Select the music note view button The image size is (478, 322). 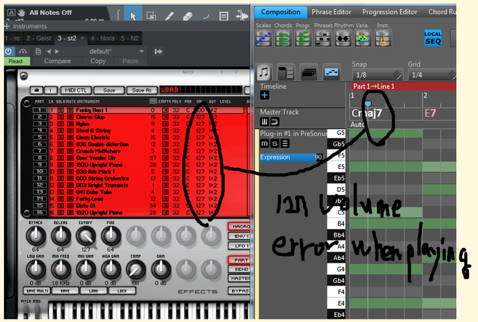pyautogui.click(x=264, y=72)
